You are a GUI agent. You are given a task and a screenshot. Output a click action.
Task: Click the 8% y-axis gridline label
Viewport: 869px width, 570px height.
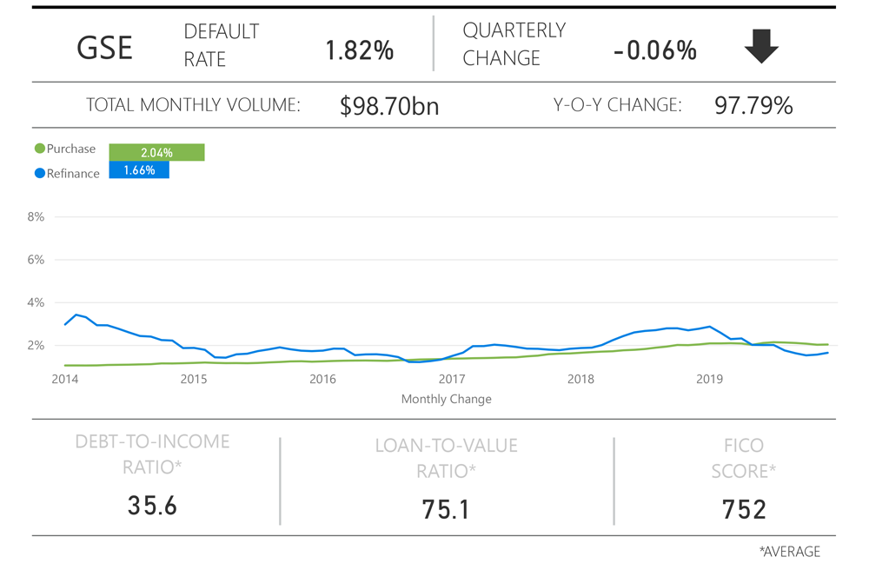36,216
